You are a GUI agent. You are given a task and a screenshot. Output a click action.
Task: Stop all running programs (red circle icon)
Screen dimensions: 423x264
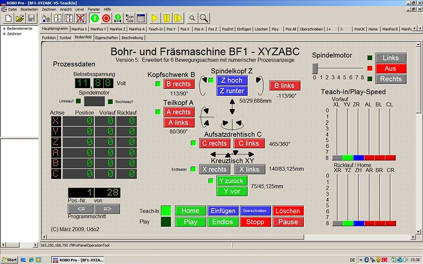(106, 18)
